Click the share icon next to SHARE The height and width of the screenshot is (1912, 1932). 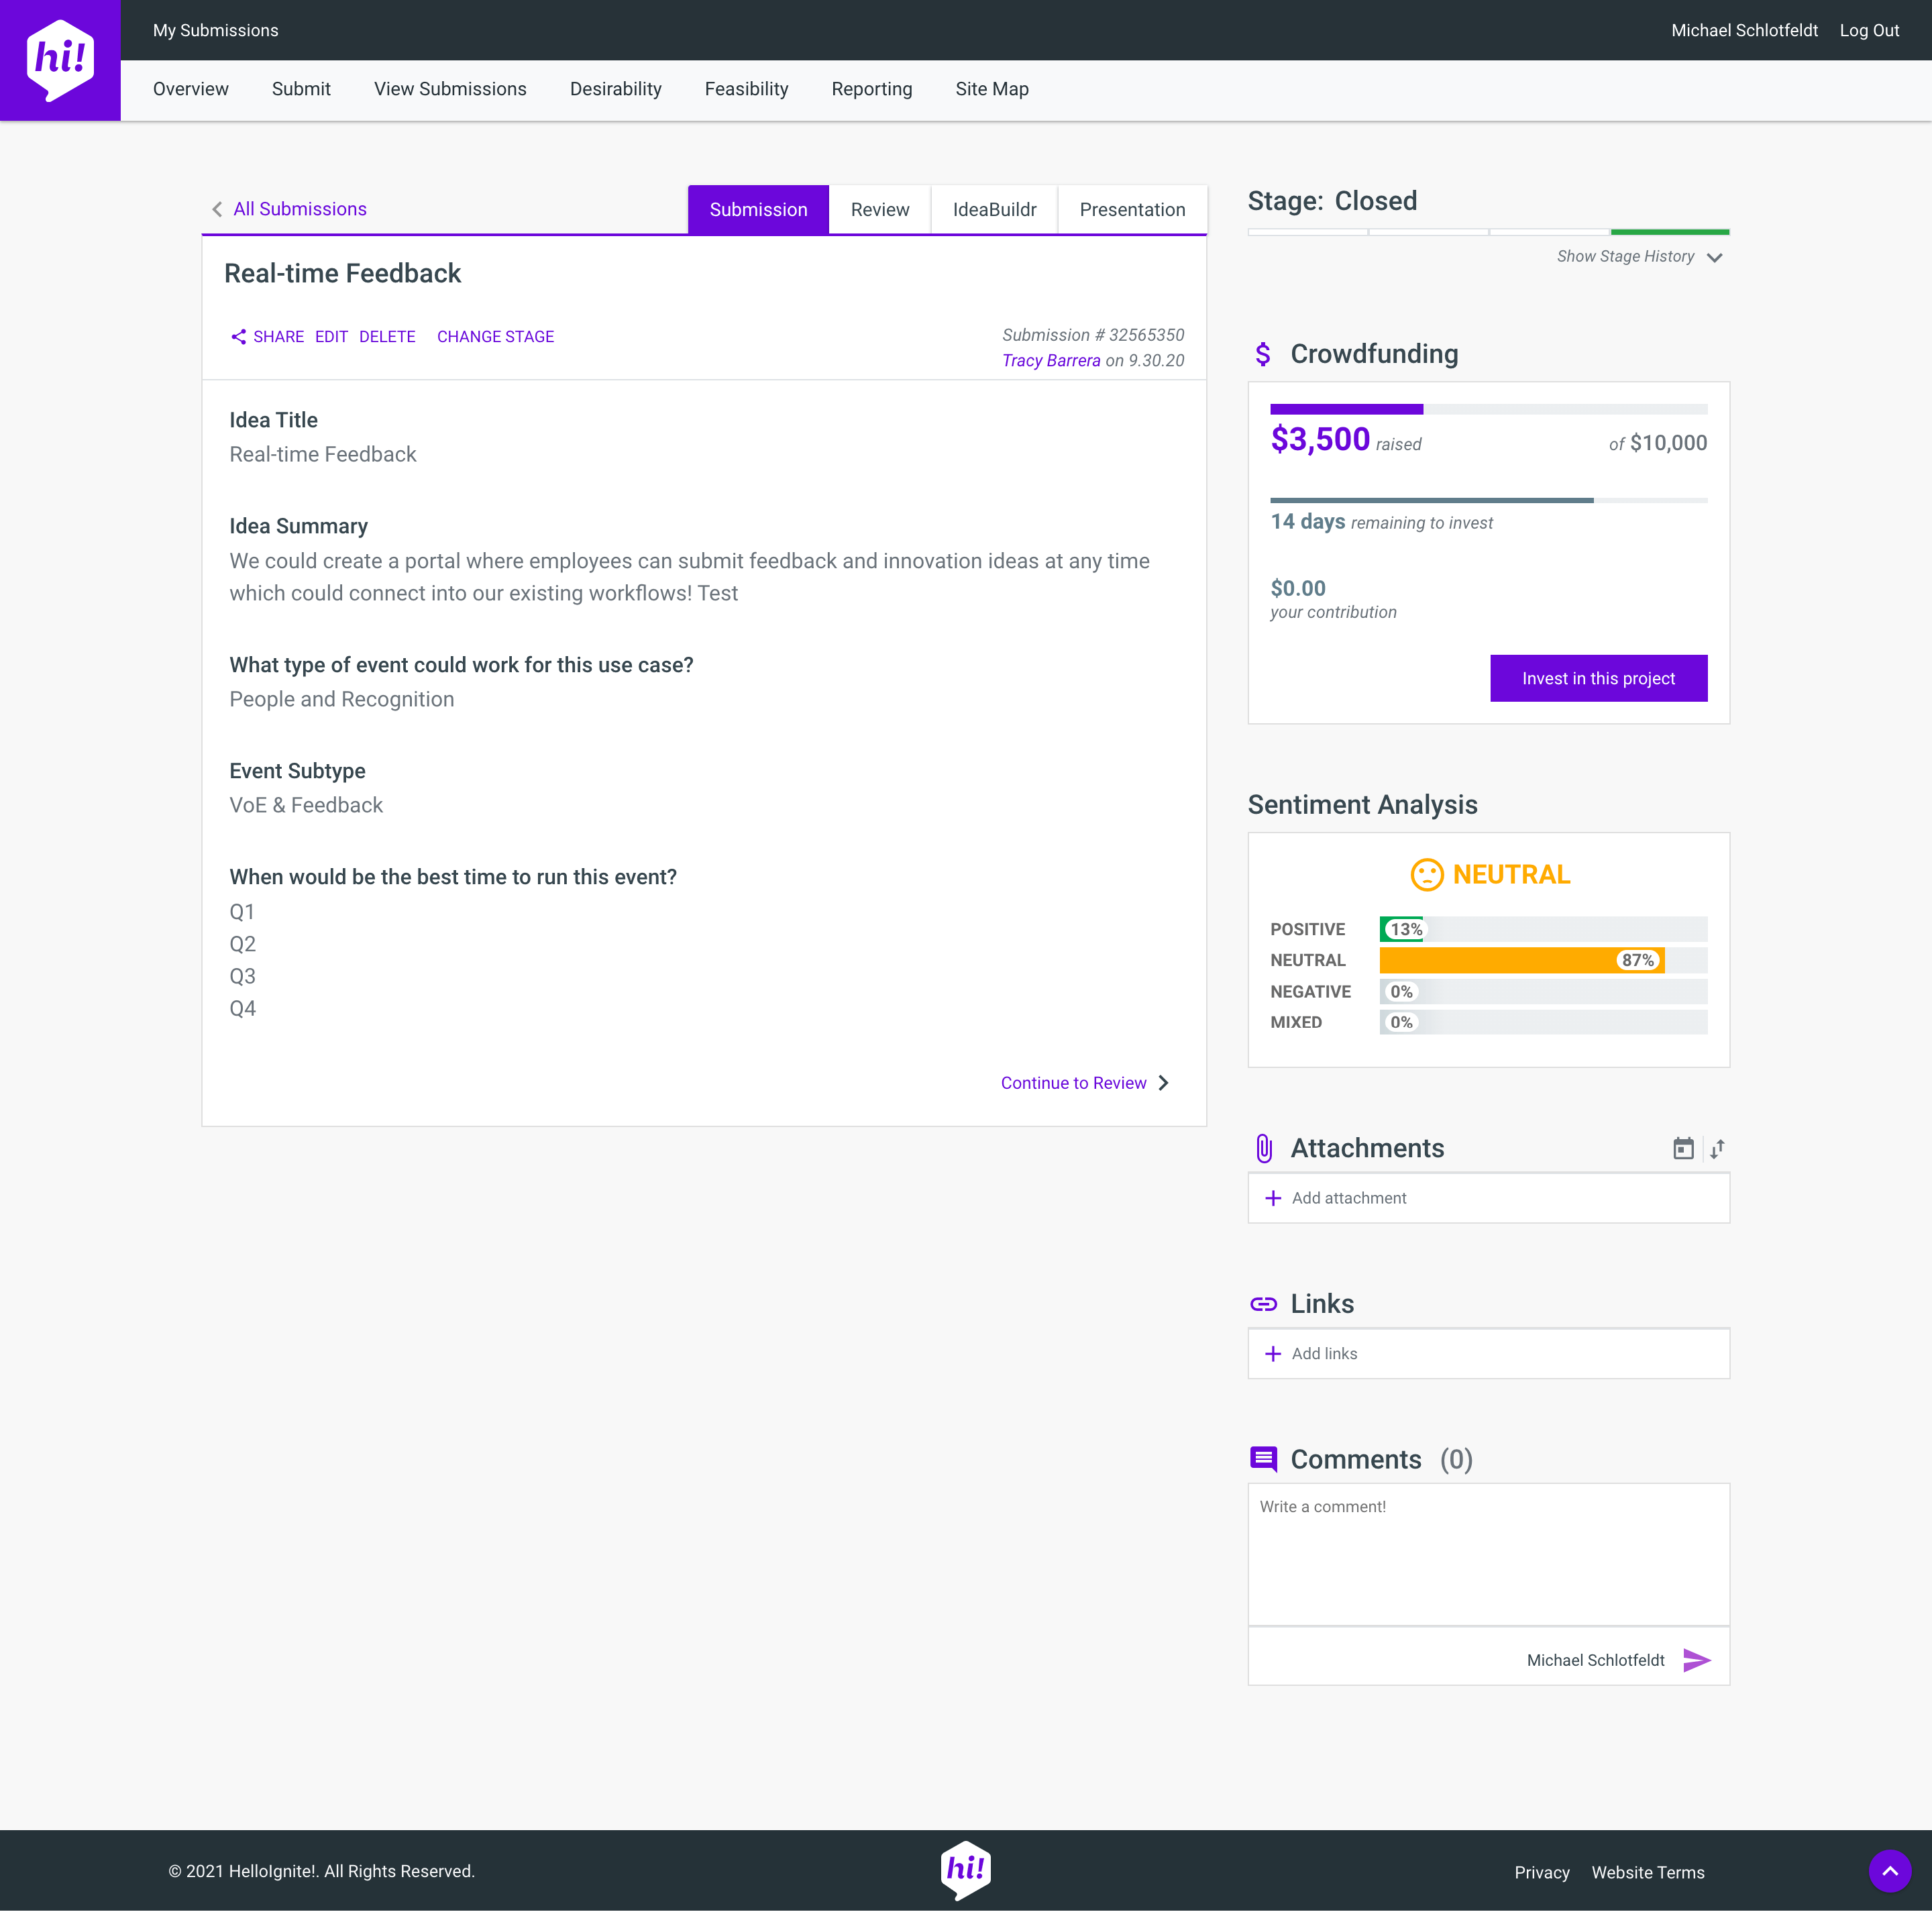238,337
